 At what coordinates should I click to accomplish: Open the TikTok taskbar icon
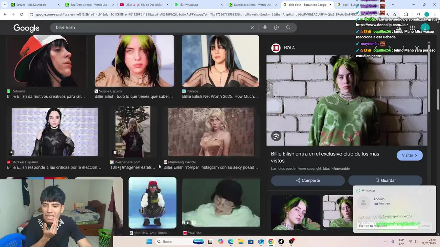click(281, 242)
